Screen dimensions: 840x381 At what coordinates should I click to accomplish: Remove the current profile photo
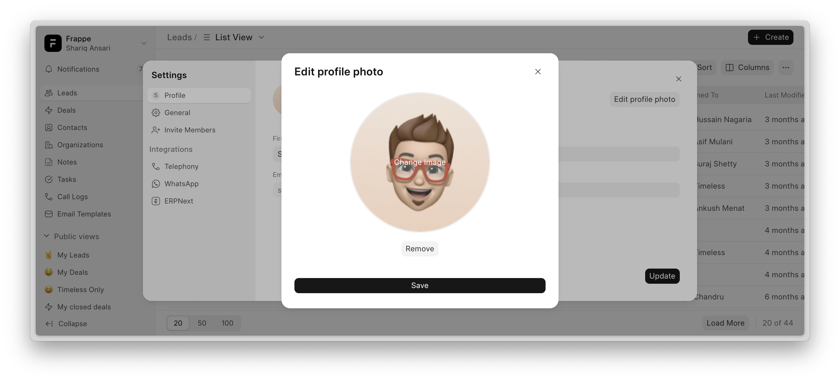[x=420, y=249]
